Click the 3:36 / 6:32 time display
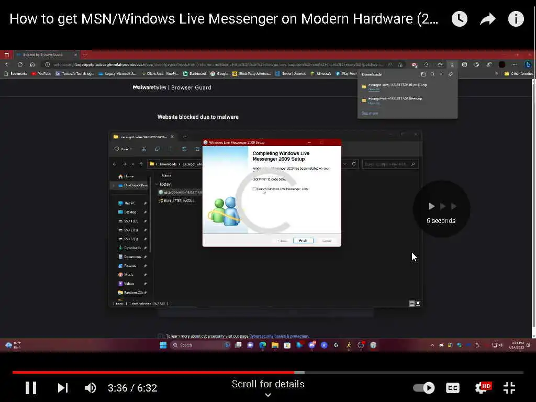Viewport: 536px width, 402px height. [x=132, y=388]
